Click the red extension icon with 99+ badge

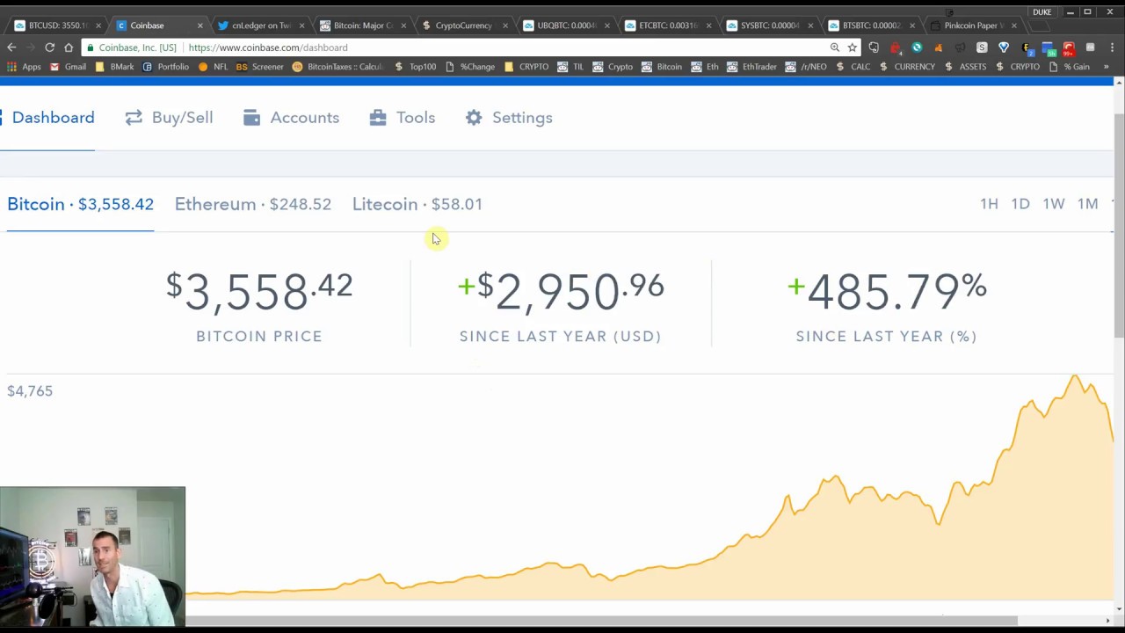[x=1069, y=48]
